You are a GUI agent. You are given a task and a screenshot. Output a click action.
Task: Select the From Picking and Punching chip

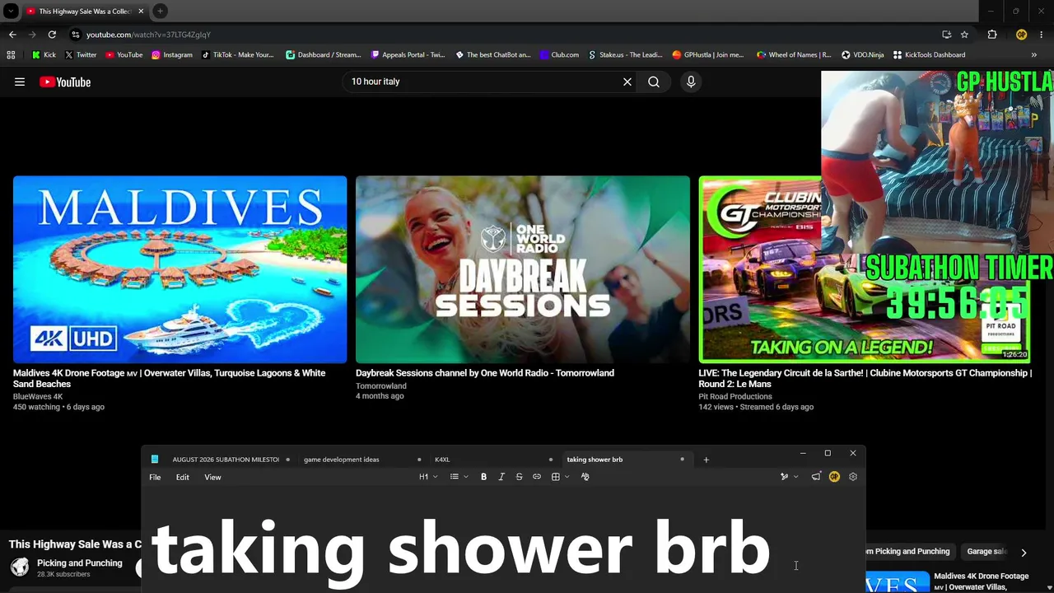pyautogui.click(x=911, y=552)
